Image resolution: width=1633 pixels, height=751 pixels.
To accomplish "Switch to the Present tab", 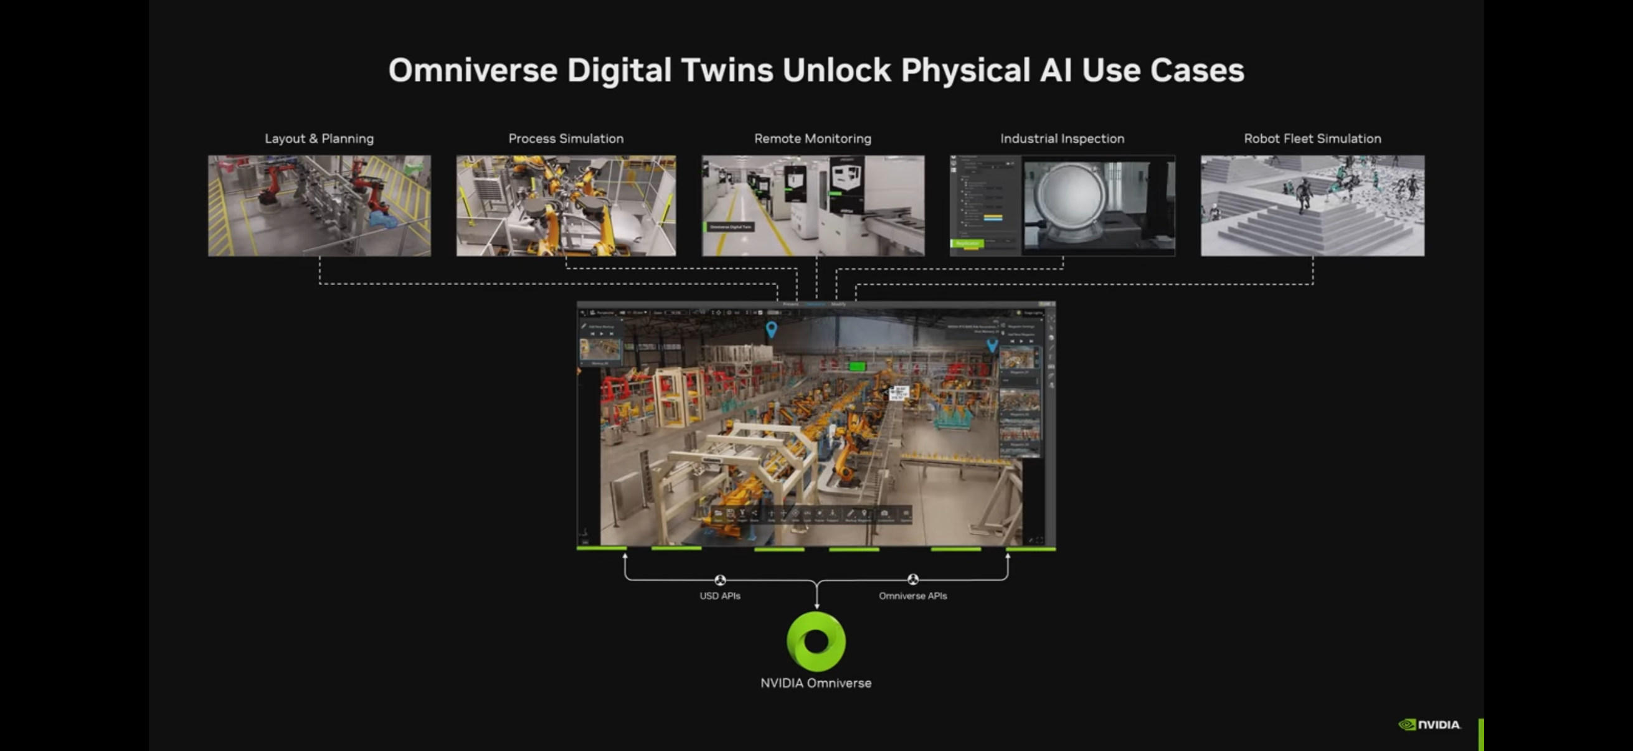I will (790, 305).
